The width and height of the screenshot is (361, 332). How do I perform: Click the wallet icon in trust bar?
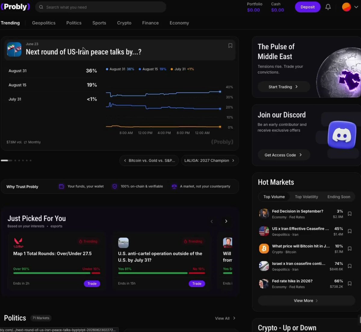click(61, 186)
